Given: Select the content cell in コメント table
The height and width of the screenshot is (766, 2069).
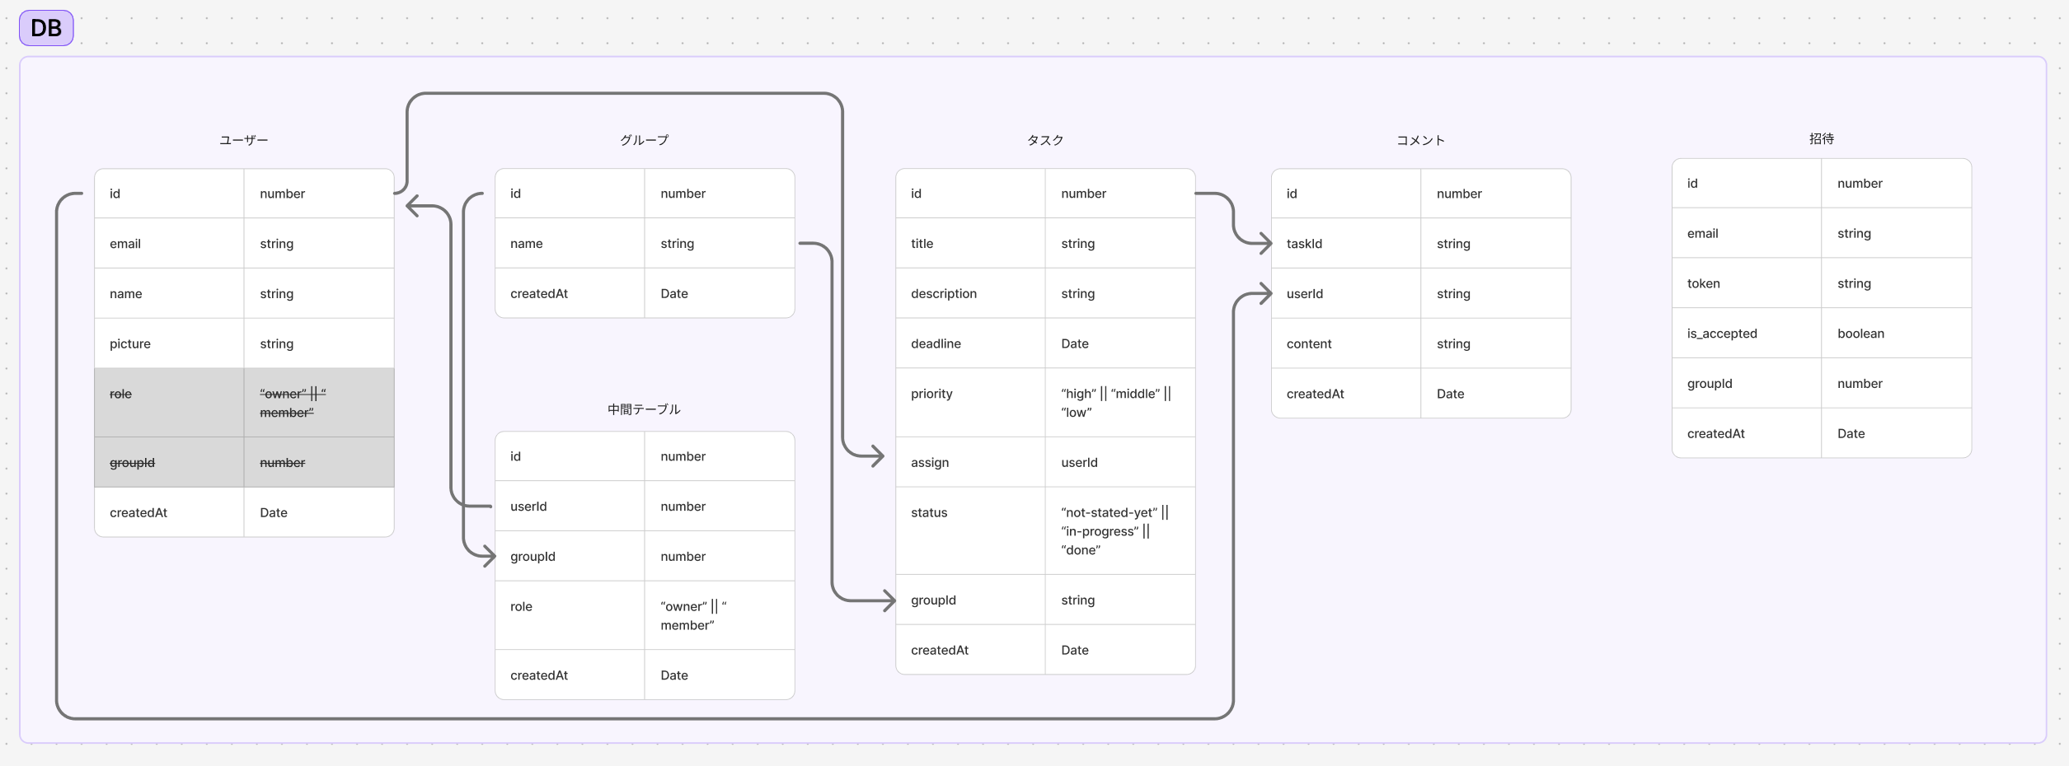Looking at the screenshot, I should 1346,343.
